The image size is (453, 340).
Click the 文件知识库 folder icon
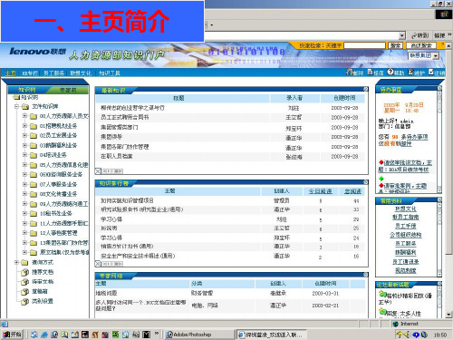pyautogui.click(x=25, y=106)
